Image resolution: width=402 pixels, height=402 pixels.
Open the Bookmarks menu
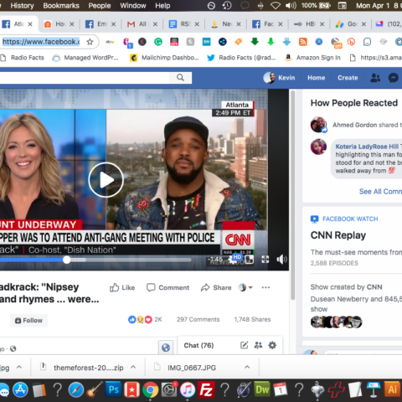pyautogui.click(x=61, y=6)
